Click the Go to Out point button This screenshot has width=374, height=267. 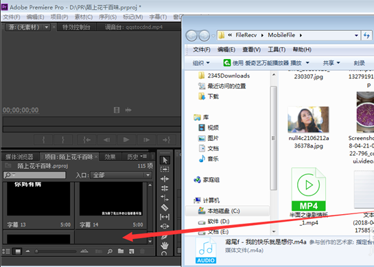click(x=166, y=140)
